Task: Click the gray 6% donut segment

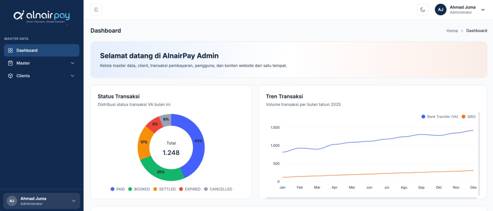Action: [x=166, y=120]
